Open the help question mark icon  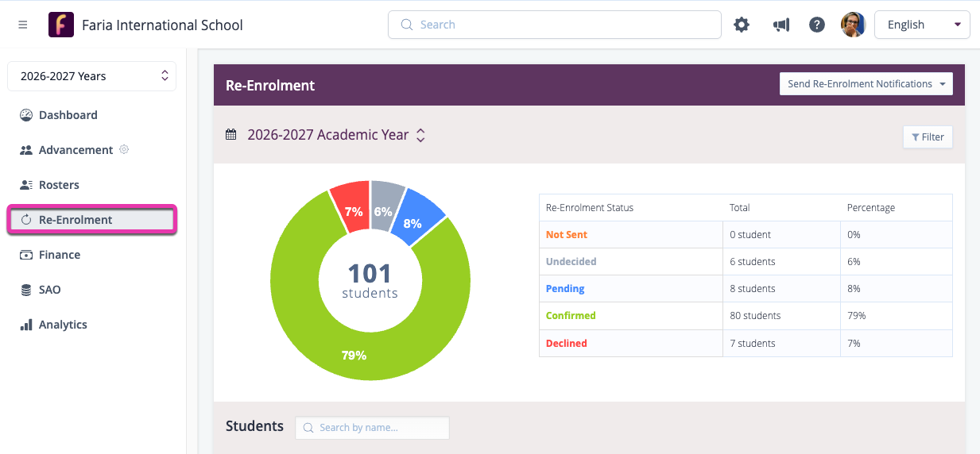pos(817,25)
